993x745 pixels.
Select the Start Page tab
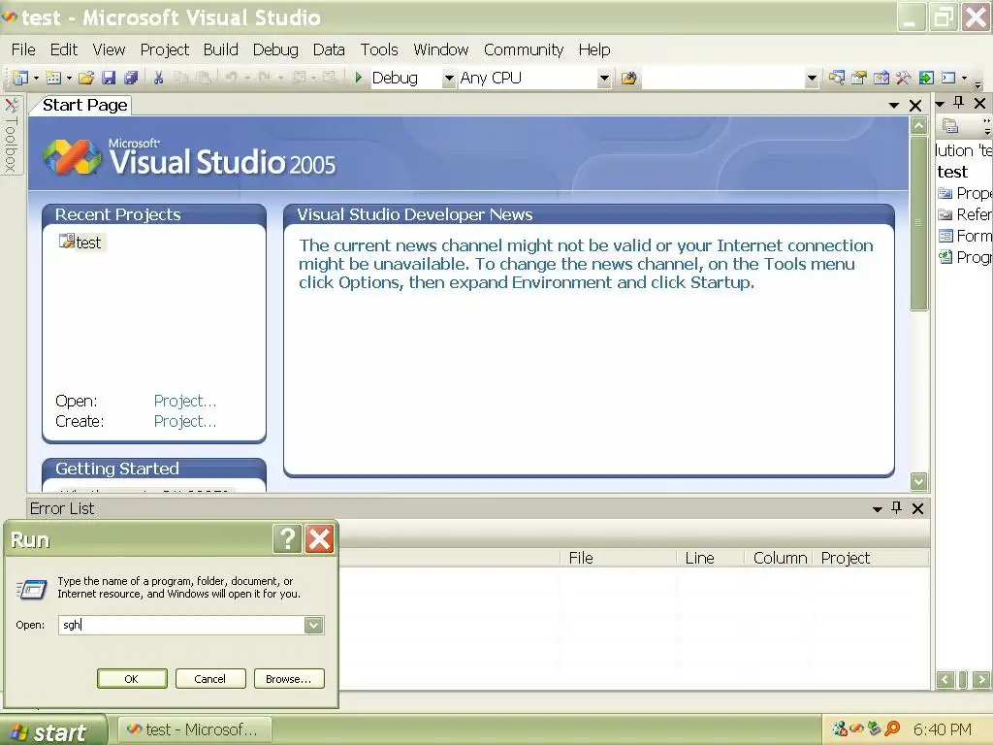84,105
